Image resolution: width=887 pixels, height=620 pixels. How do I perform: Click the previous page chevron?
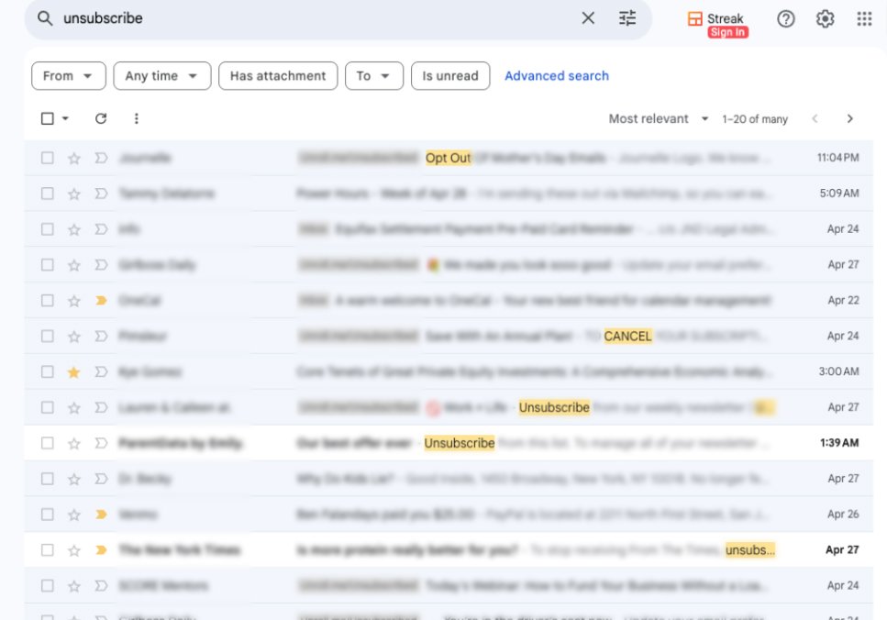click(x=815, y=118)
